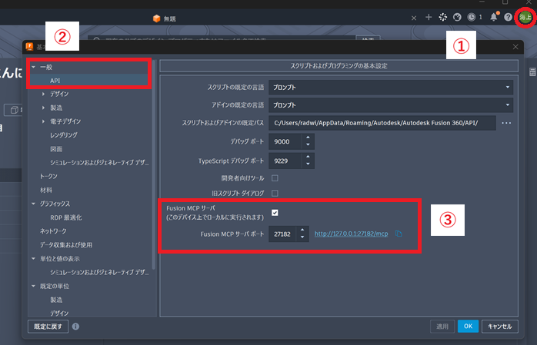537x345 pixels.
Task: Select the レンダリング tree item
Action: (64, 135)
